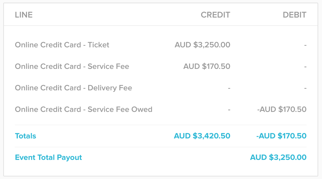The height and width of the screenshot is (179, 322).
Task: Click the service fee credit AUD $170.50
Action: [207, 66]
